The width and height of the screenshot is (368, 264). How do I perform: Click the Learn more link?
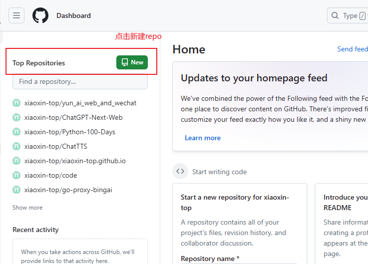point(203,138)
